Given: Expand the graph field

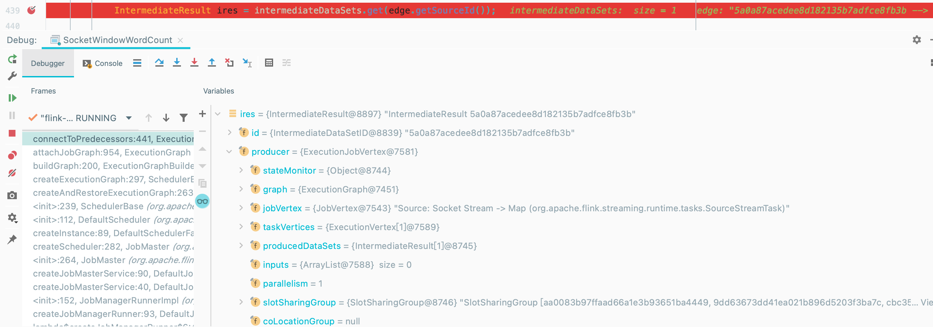Looking at the screenshot, I should pyautogui.click(x=241, y=189).
